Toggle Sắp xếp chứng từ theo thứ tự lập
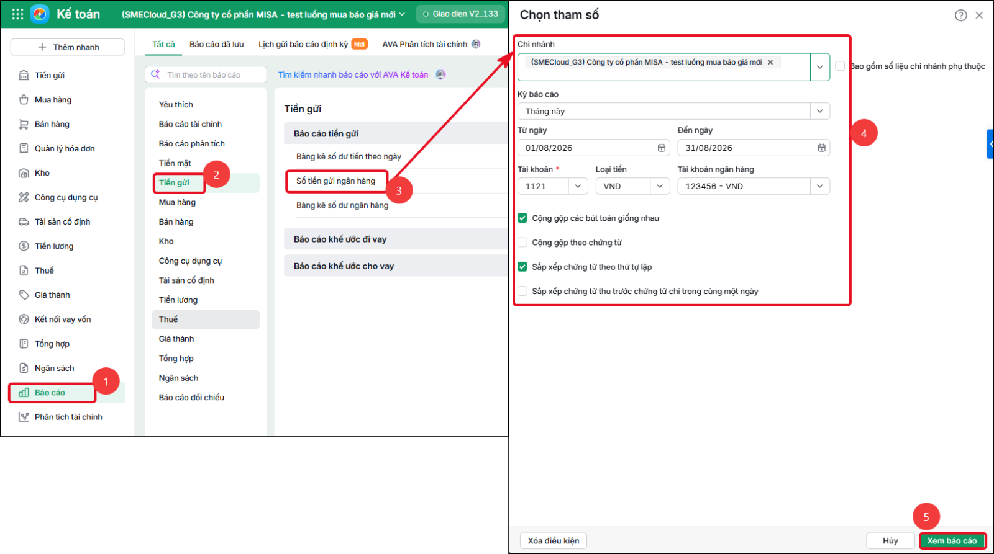Screen dimensions: 994x554 pos(522,267)
